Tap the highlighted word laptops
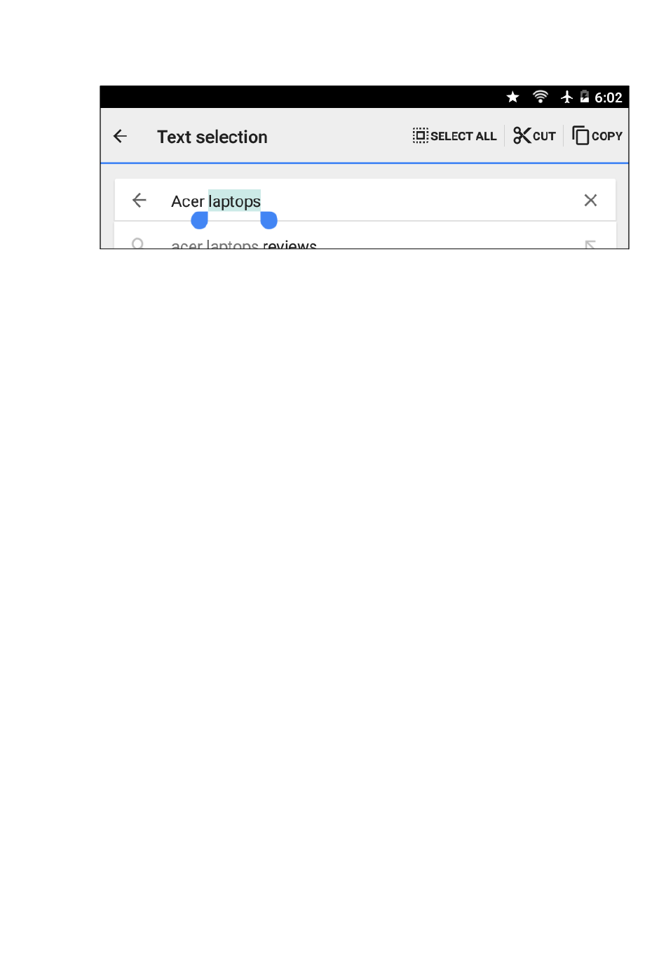 click(x=234, y=201)
